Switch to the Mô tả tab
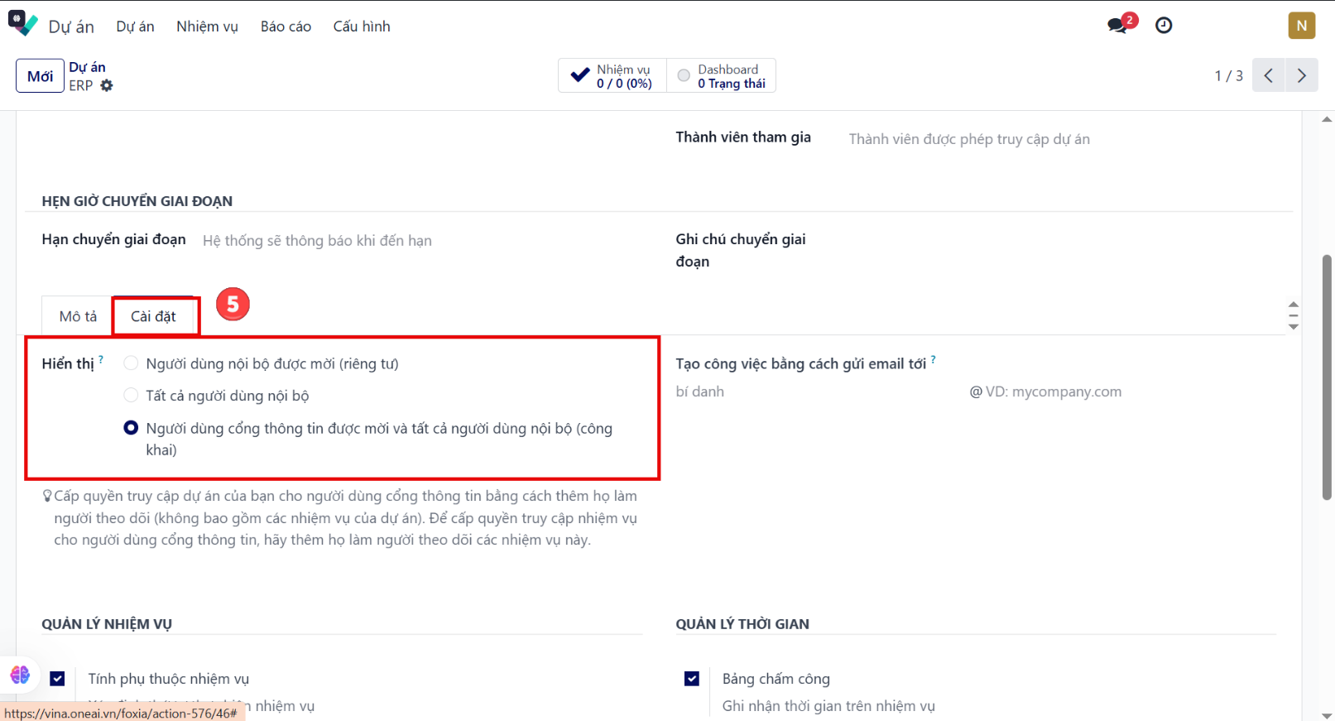This screenshot has width=1335, height=721. tap(78, 316)
